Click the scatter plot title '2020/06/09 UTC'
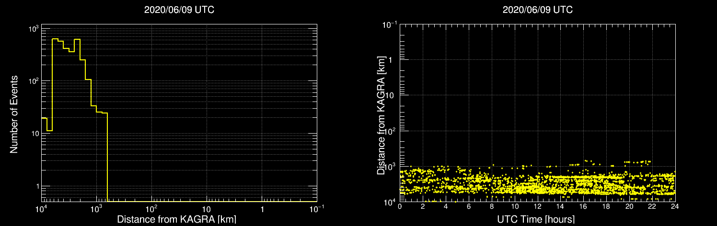The height and width of the screenshot is (226, 717). tap(537, 10)
